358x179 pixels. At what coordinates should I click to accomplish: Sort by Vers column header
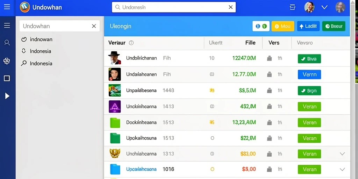tap(274, 43)
